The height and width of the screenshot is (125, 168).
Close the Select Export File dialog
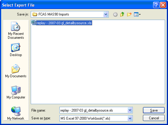(163, 5)
